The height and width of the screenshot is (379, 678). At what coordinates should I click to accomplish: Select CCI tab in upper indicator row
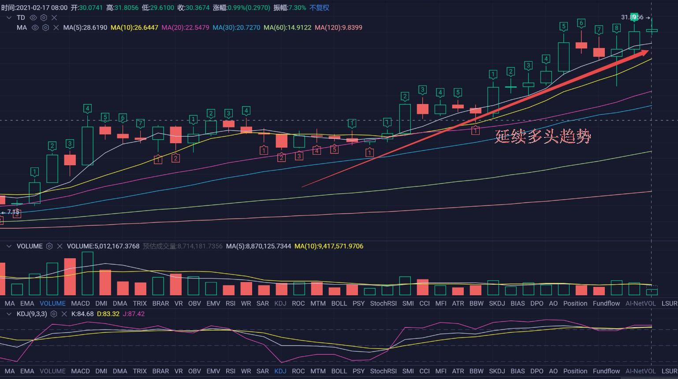[x=425, y=303]
